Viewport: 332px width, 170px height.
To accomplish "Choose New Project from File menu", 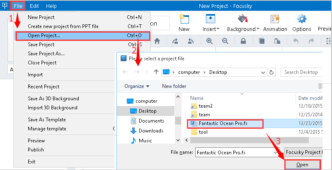I will point(82,17).
